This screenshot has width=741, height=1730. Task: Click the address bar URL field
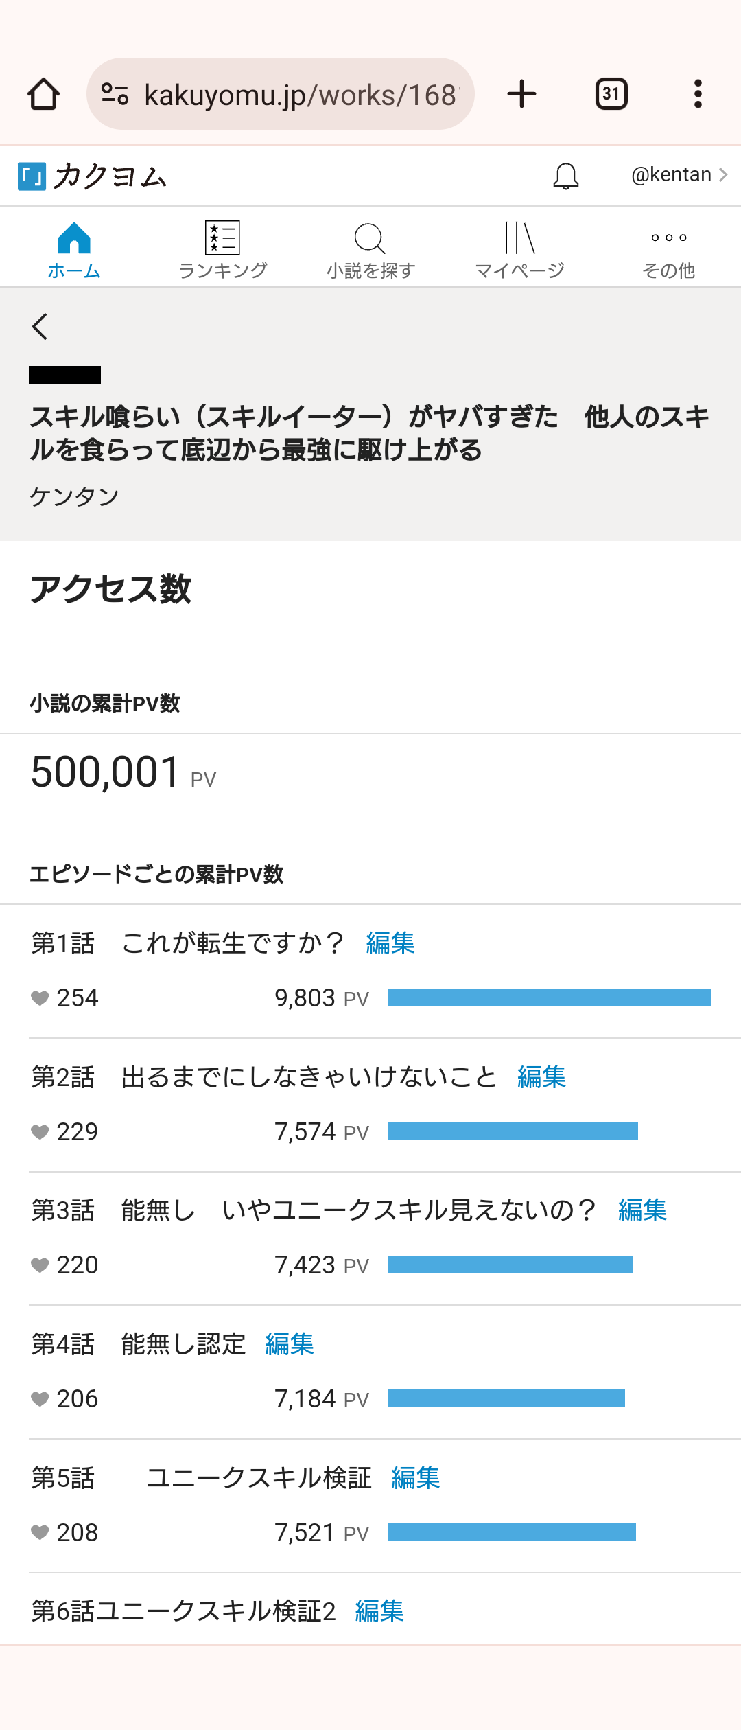(300, 95)
